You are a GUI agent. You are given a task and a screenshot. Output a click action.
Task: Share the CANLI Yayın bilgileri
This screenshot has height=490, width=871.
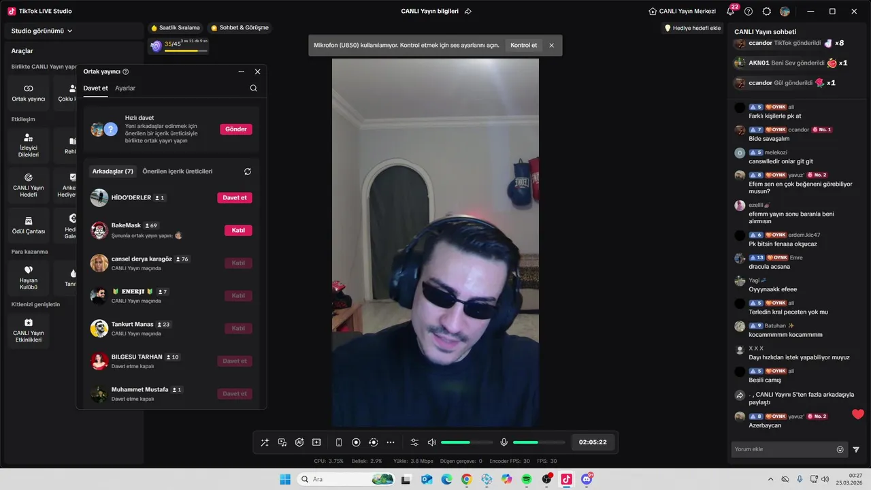tap(468, 12)
